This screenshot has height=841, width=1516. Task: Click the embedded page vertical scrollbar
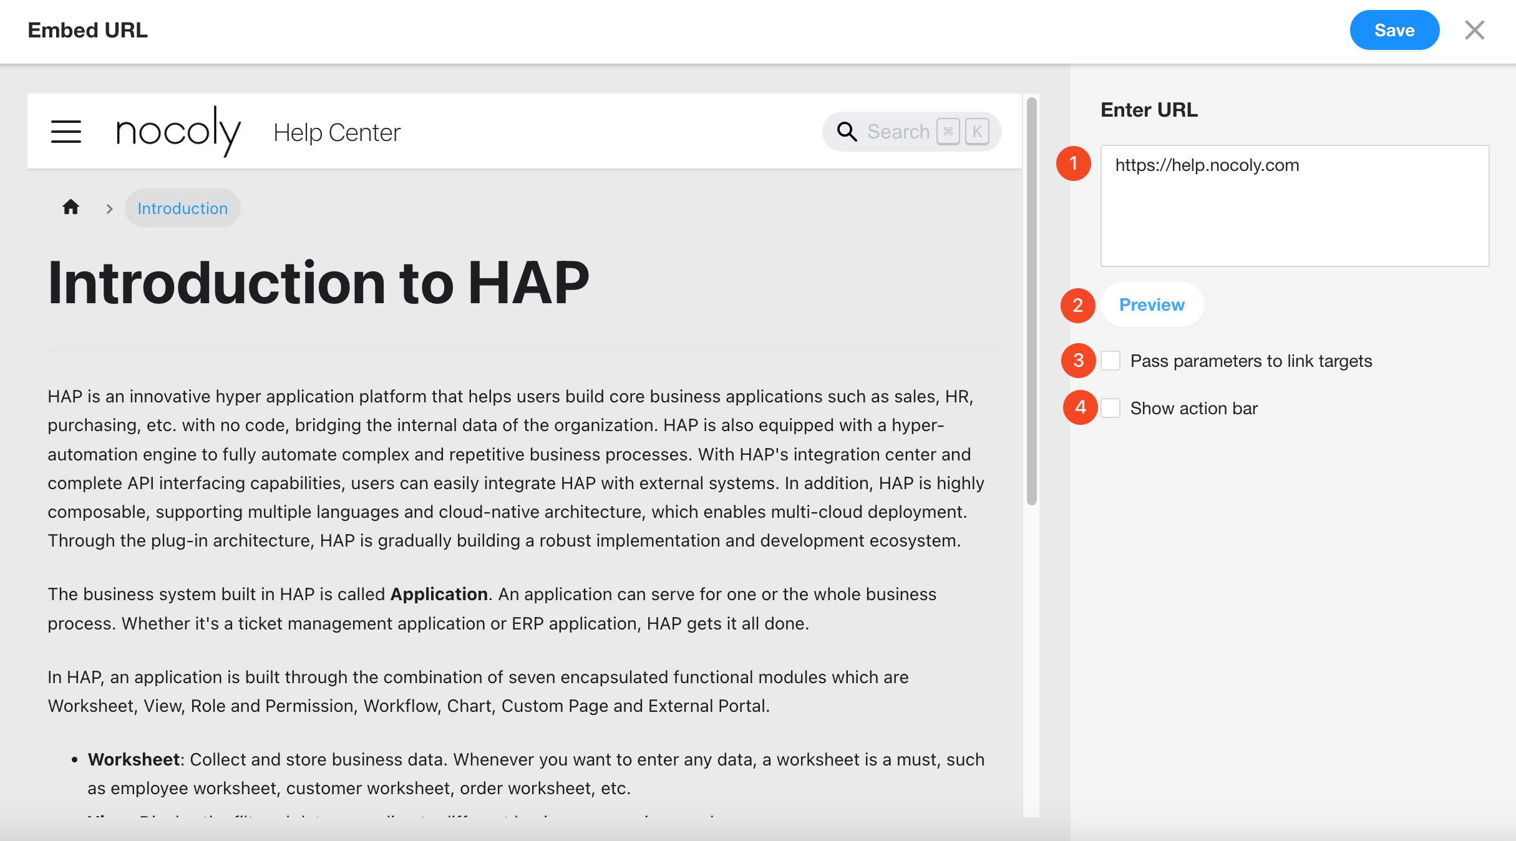tap(1031, 299)
